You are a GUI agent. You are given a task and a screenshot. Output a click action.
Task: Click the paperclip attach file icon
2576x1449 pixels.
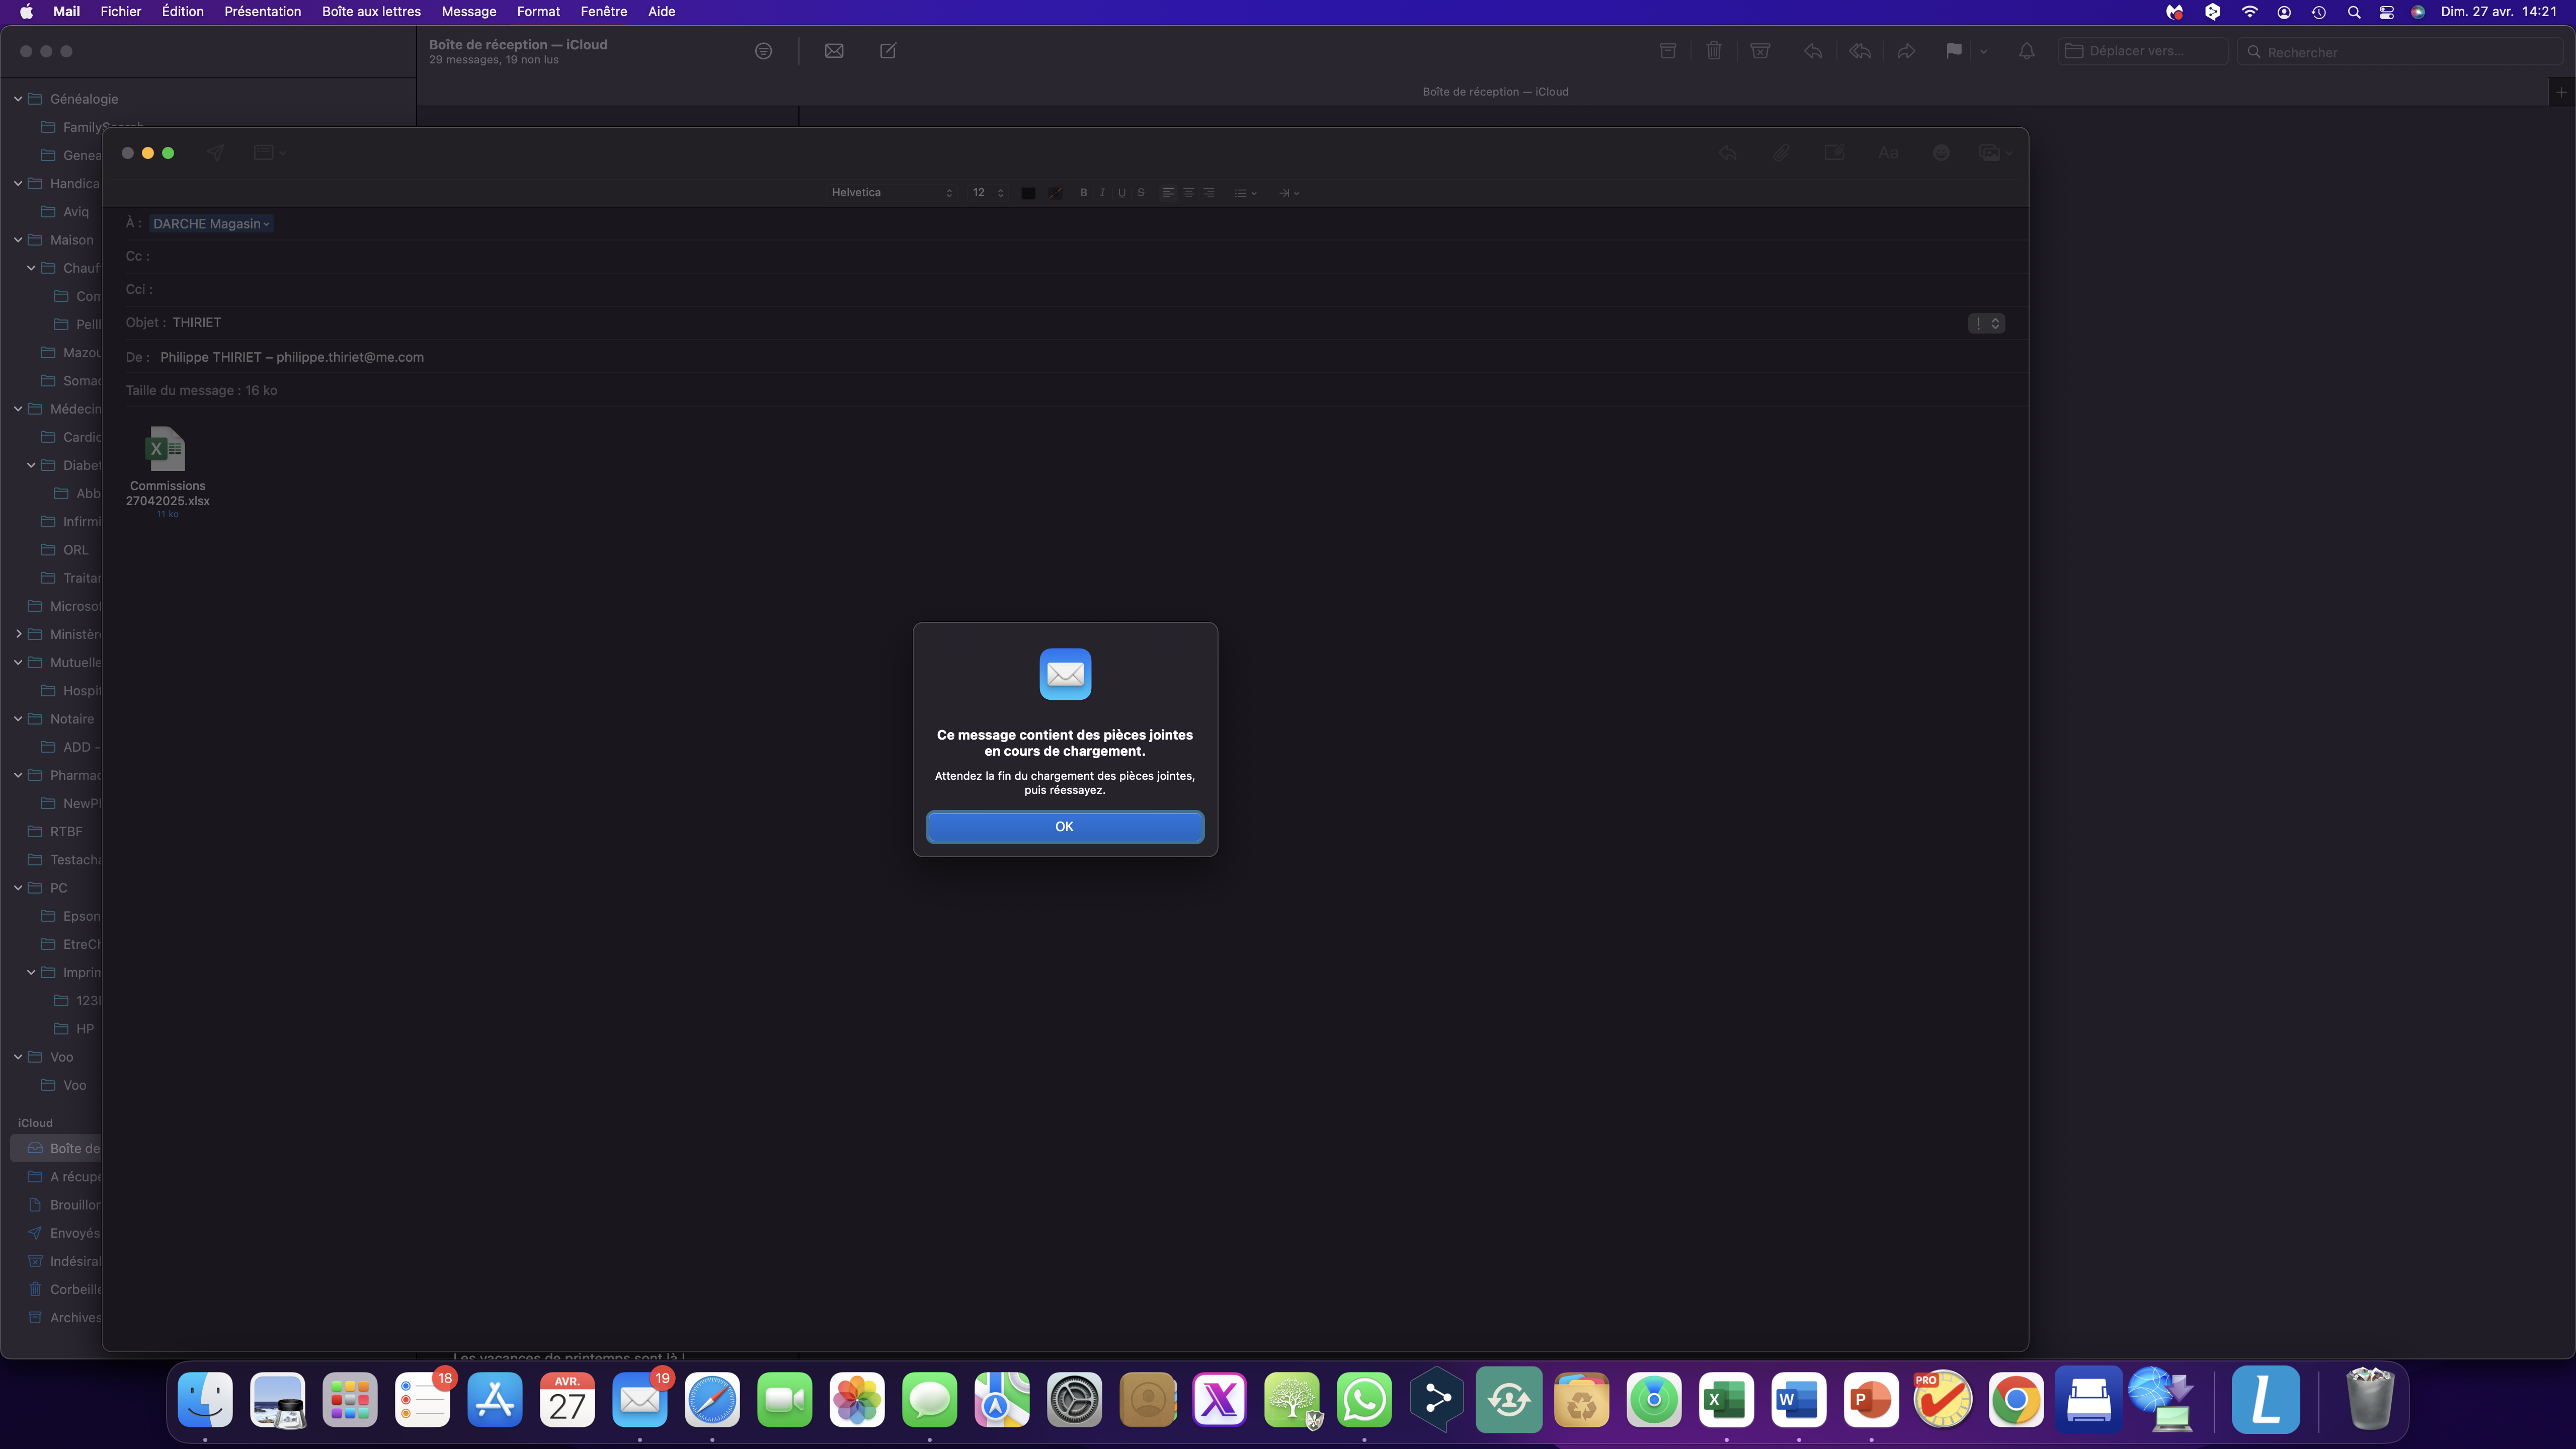coord(1781,153)
